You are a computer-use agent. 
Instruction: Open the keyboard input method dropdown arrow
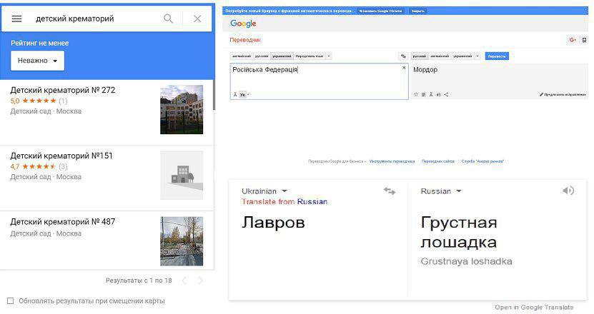pos(249,95)
